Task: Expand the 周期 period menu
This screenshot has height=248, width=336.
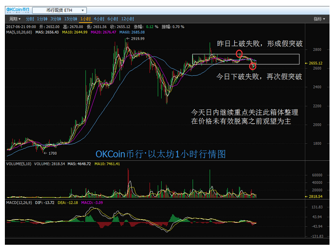Action: pos(14,18)
